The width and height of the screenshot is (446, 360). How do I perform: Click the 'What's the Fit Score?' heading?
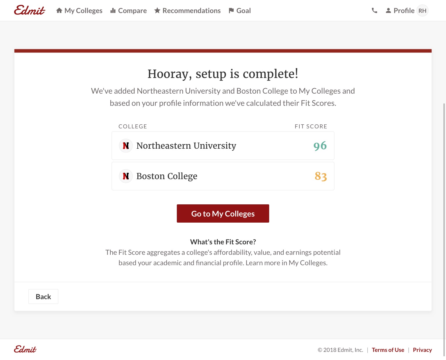[223, 242]
